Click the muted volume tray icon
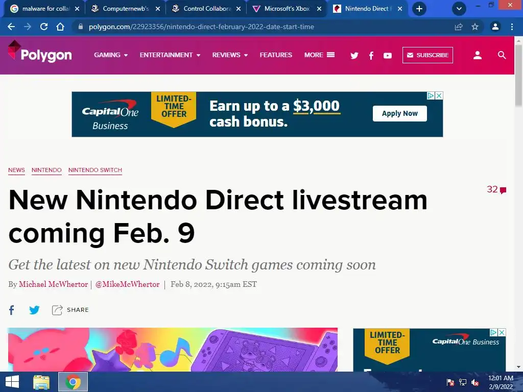523x392 pixels. [476, 382]
